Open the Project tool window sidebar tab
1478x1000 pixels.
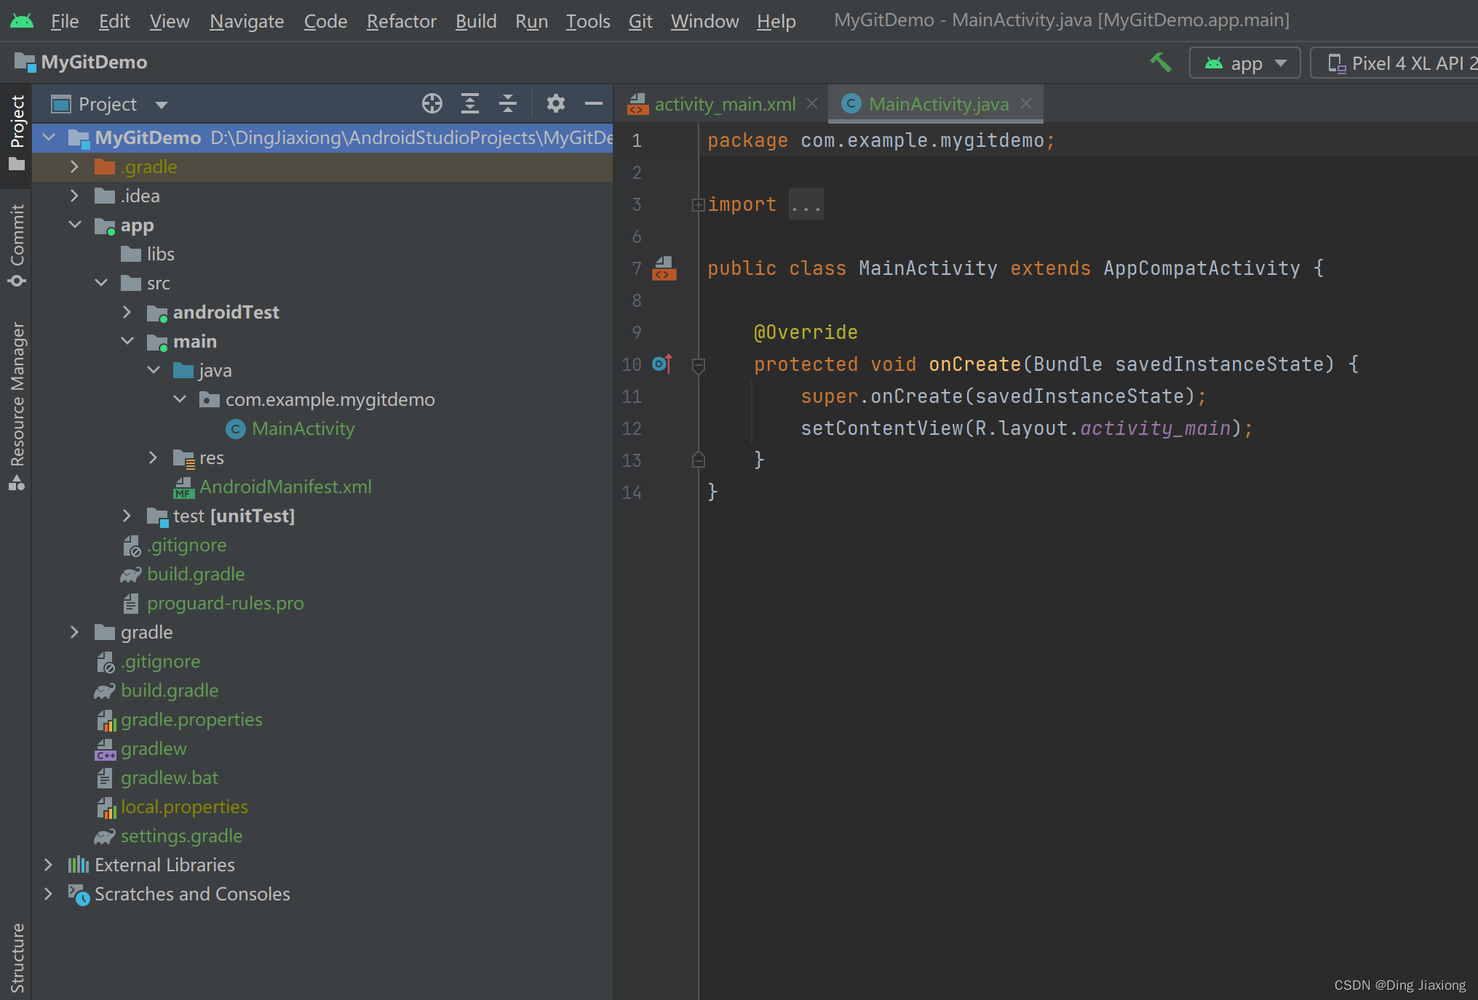16,133
